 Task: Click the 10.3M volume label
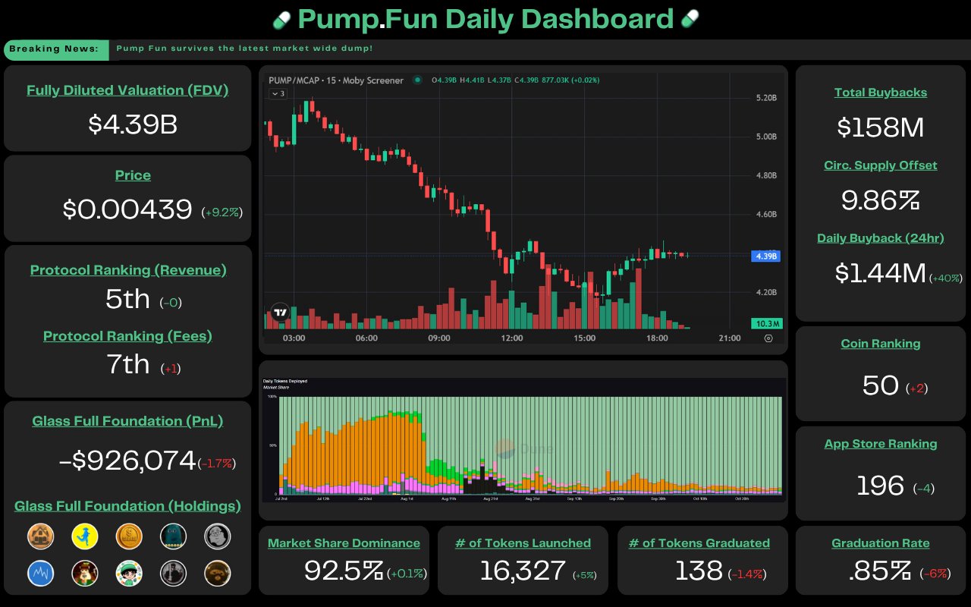pyautogui.click(x=767, y=324)
